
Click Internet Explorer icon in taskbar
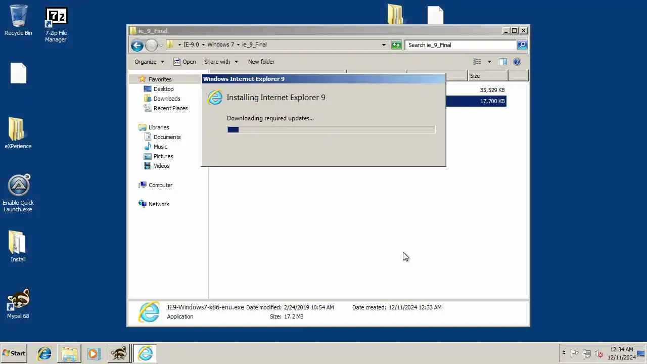click(44, 353)
